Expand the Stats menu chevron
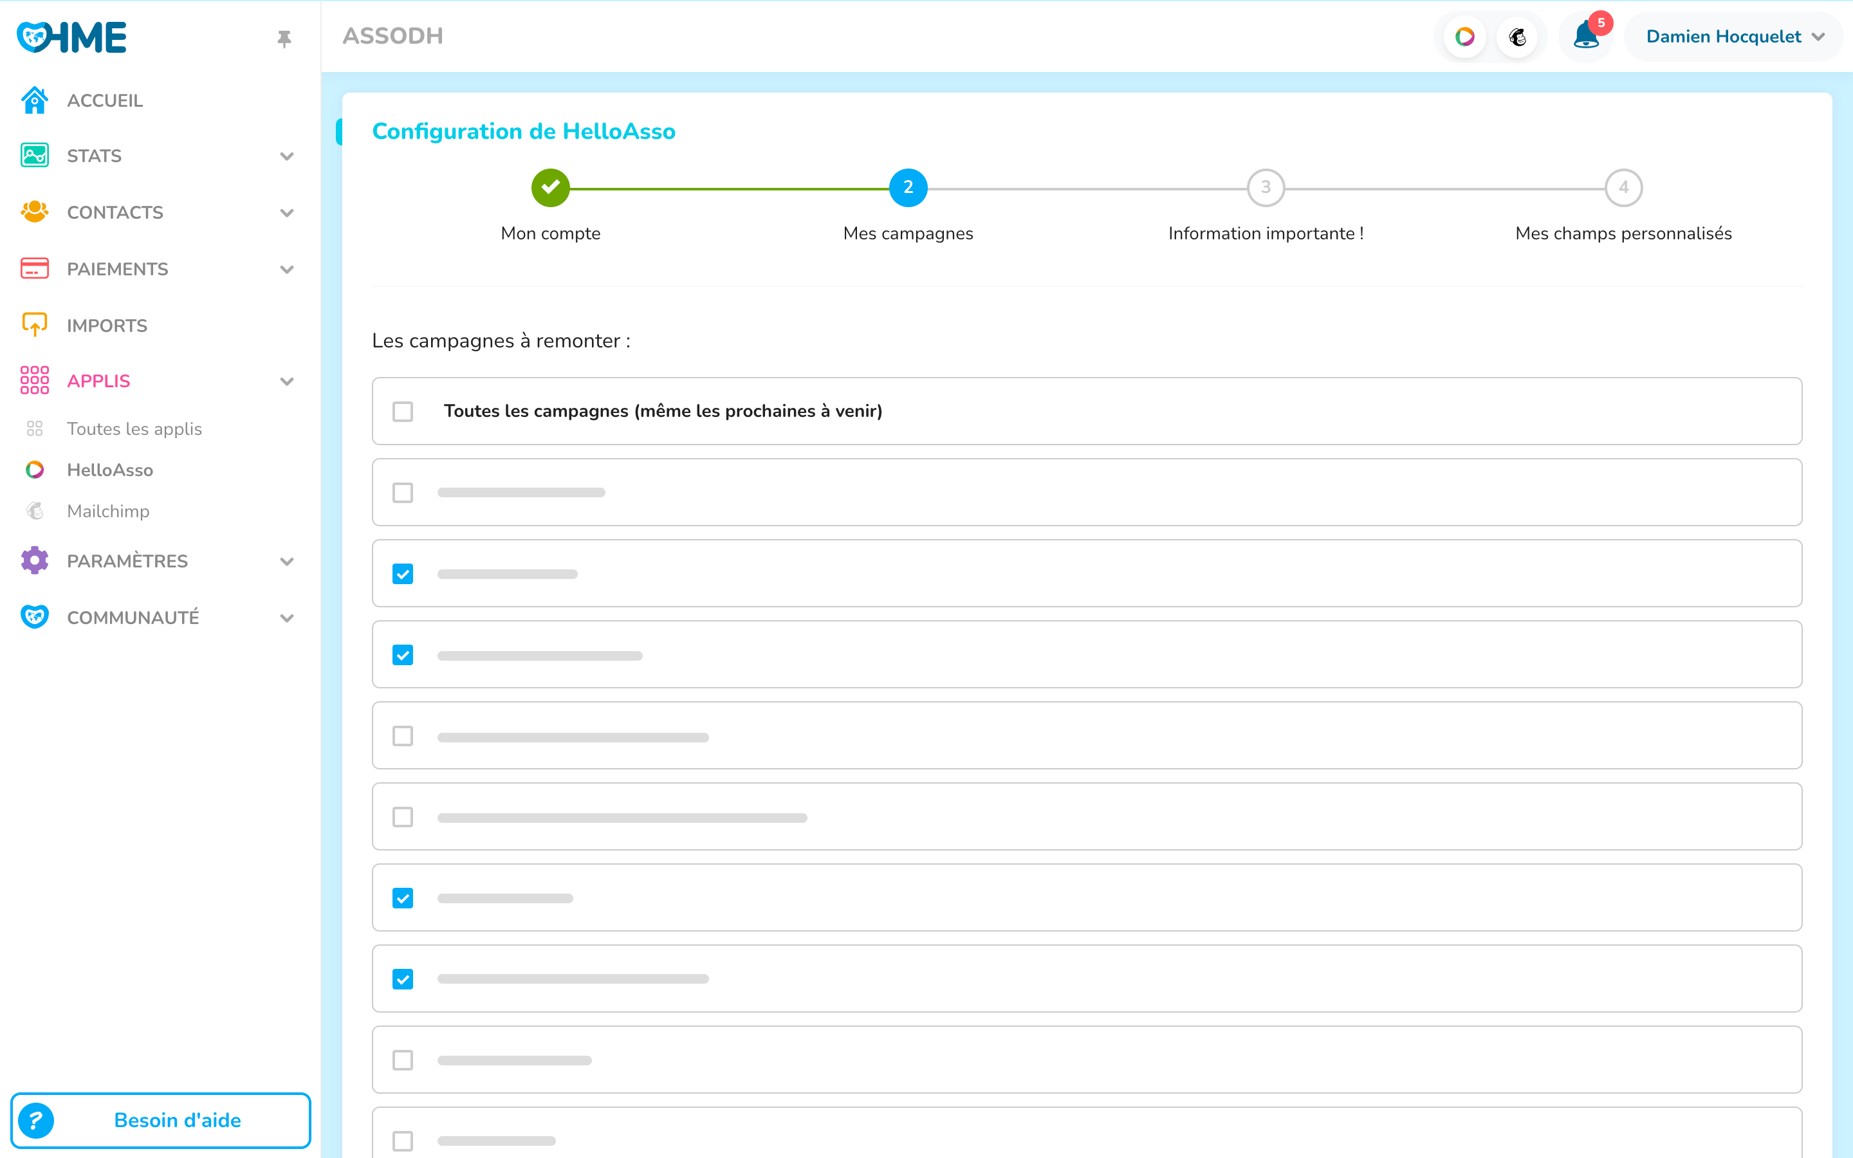This screenshot has height=1158, width=1853. 287,156
